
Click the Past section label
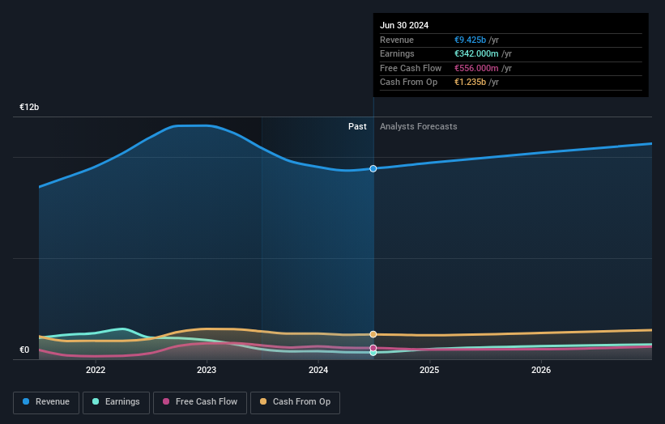point(357,127)
